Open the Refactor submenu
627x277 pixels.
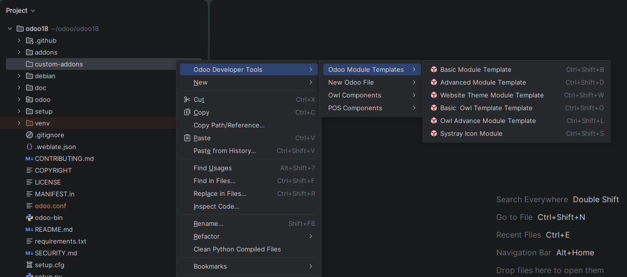[x=249, y=236]
